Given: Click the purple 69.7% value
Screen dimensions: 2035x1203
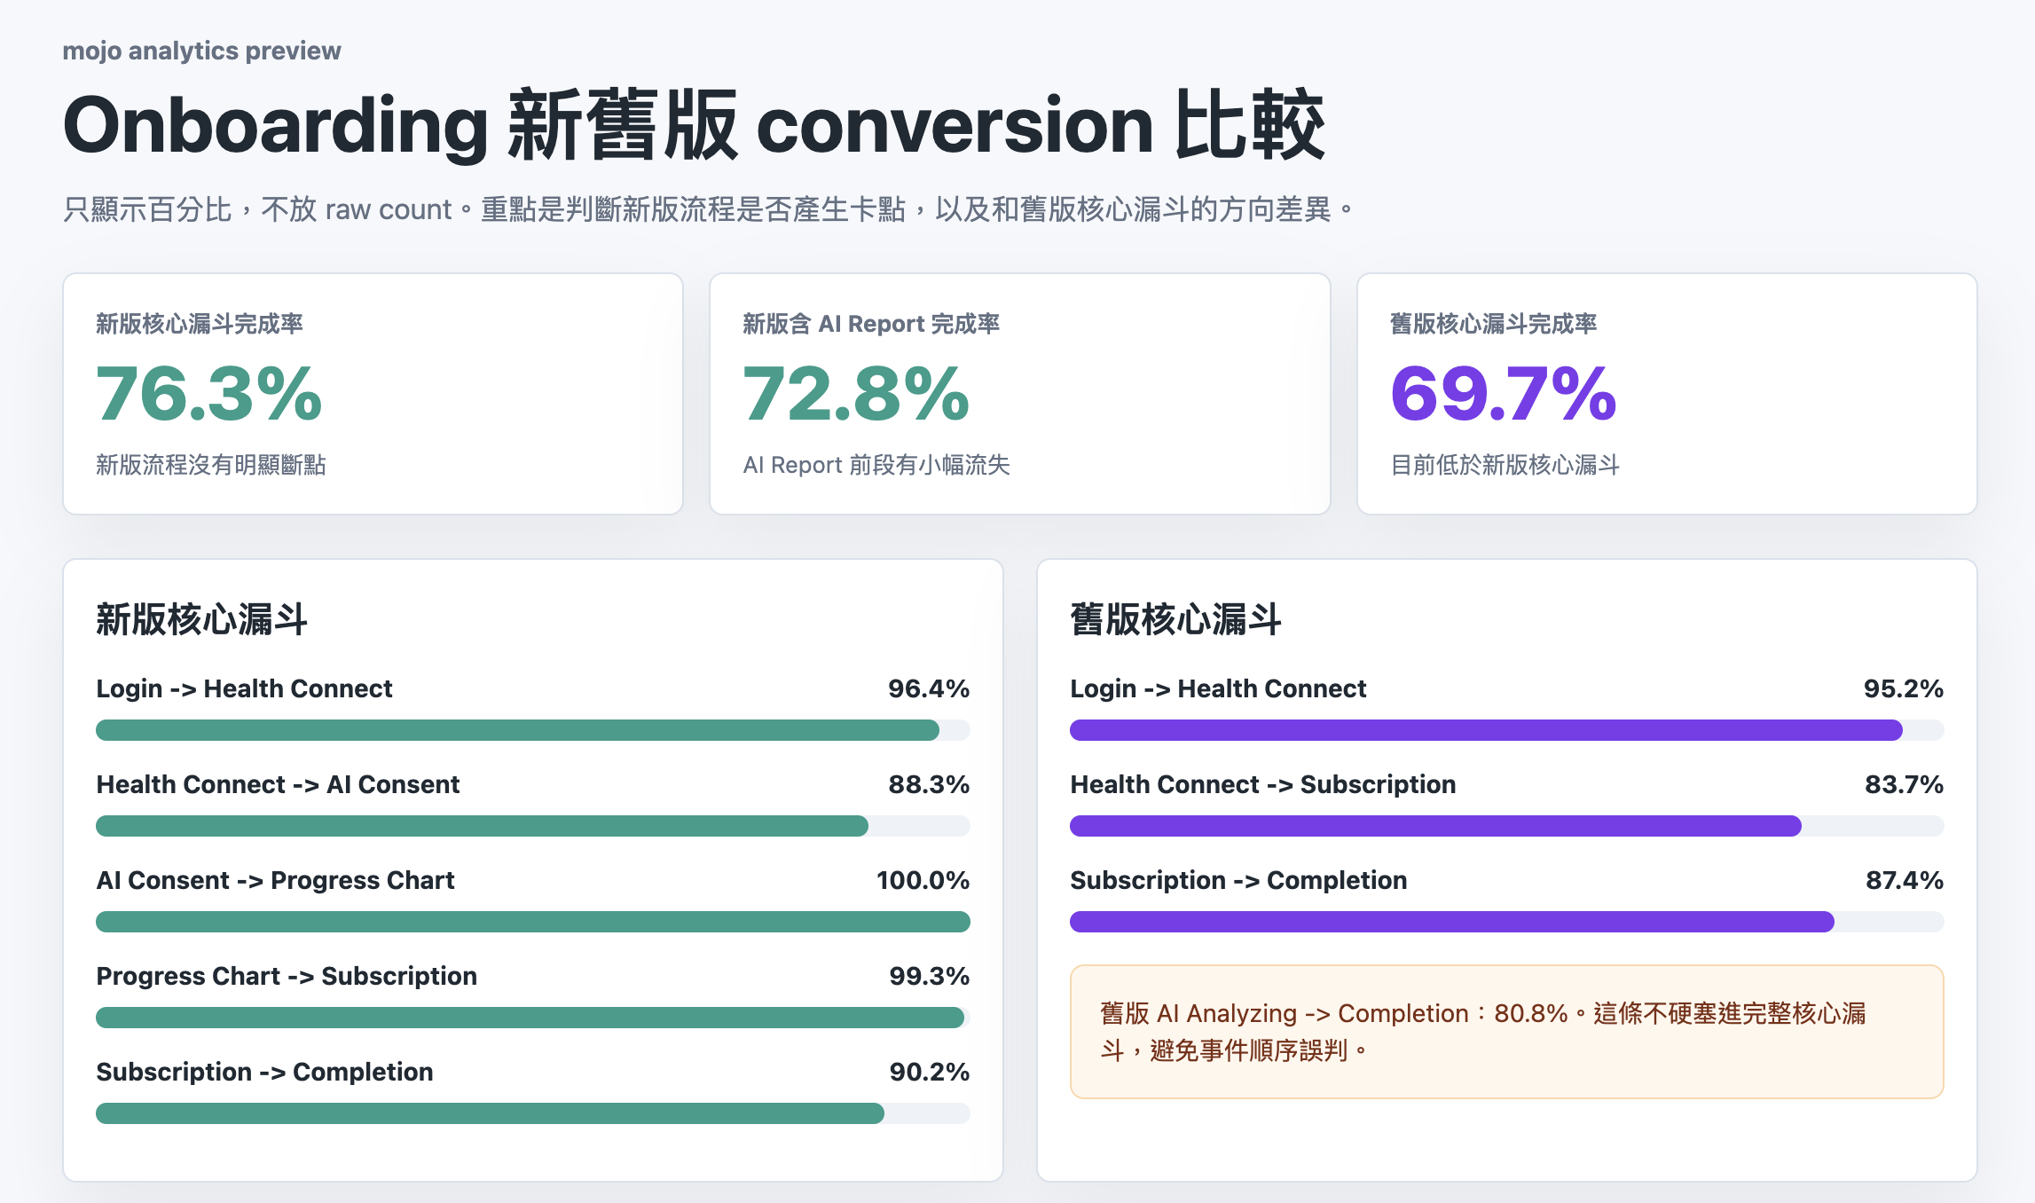Looking at the screenshot, I should tap(1504, 394).
